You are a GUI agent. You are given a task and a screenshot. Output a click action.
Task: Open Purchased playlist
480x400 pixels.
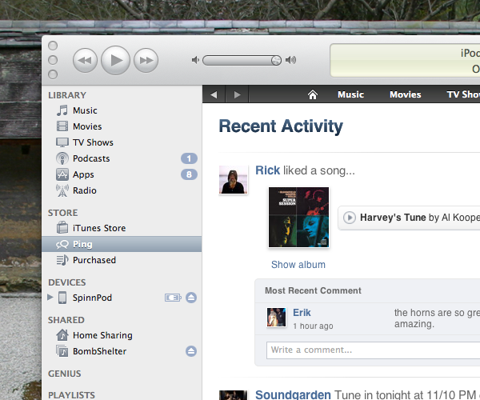point(94,260)
